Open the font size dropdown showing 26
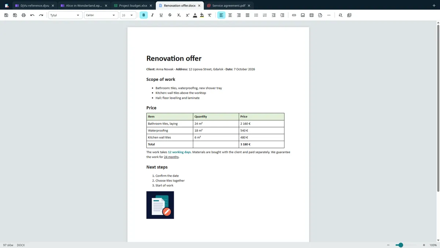Image resolution: width=440 pixels, height=248 pixels. coord(128,15)
